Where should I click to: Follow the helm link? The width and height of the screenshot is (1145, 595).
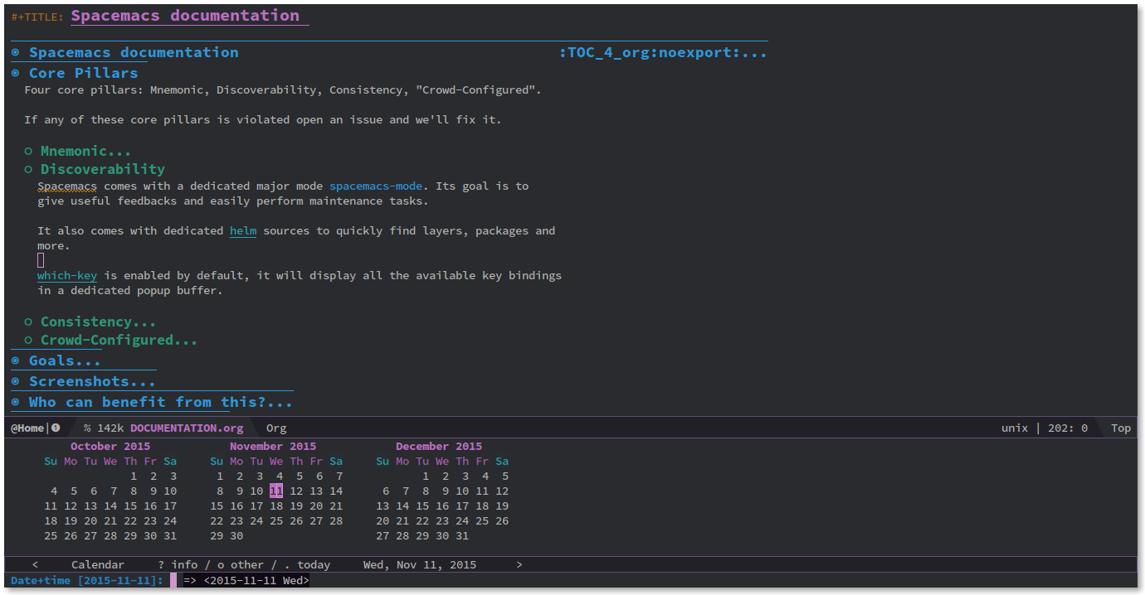click(x=243, y=230)
